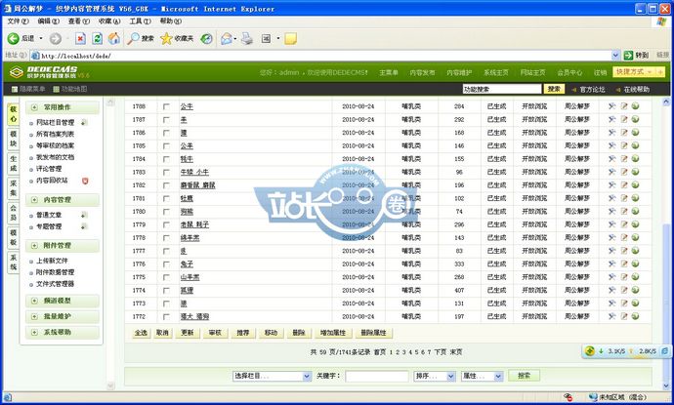
Task: Click the add icon beside 普通文章
Action: point(84,215)
